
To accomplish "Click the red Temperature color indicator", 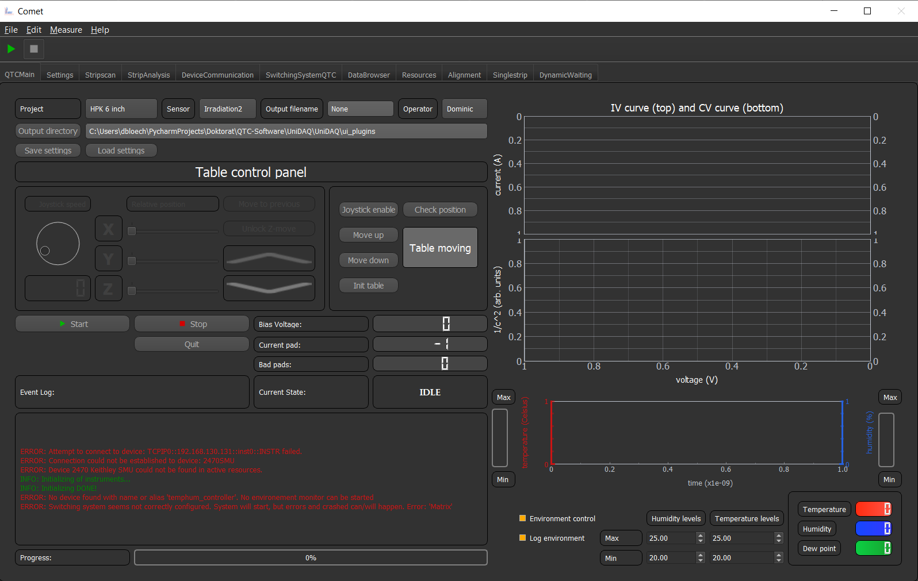I will tap(873, 509).
